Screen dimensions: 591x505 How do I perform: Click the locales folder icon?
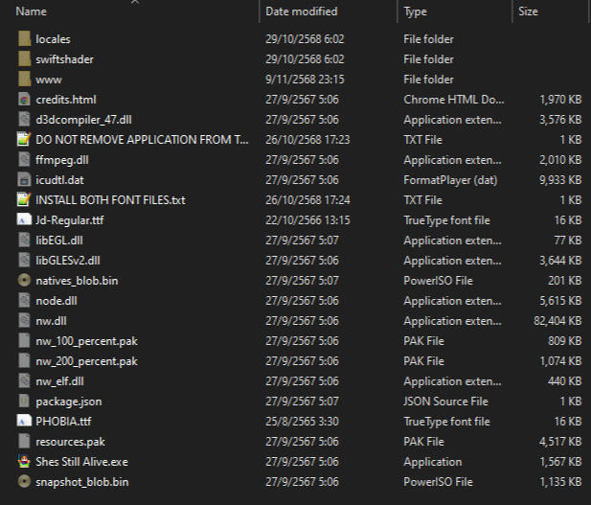click(24, 39)
